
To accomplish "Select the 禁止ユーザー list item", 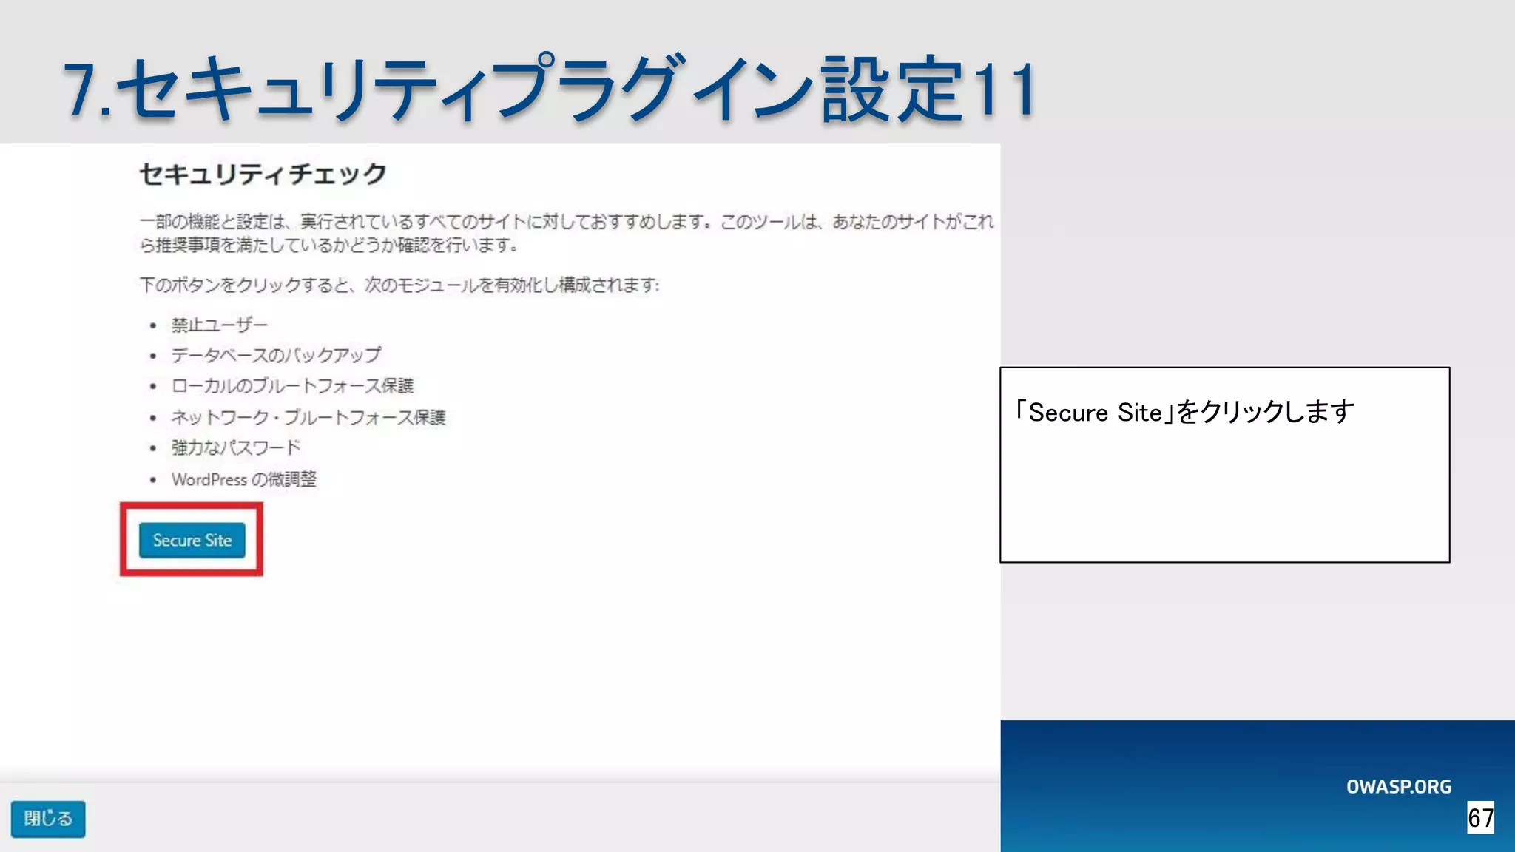I will [x=220, y=325].
